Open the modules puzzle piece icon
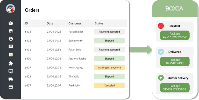 coord(11,63)
